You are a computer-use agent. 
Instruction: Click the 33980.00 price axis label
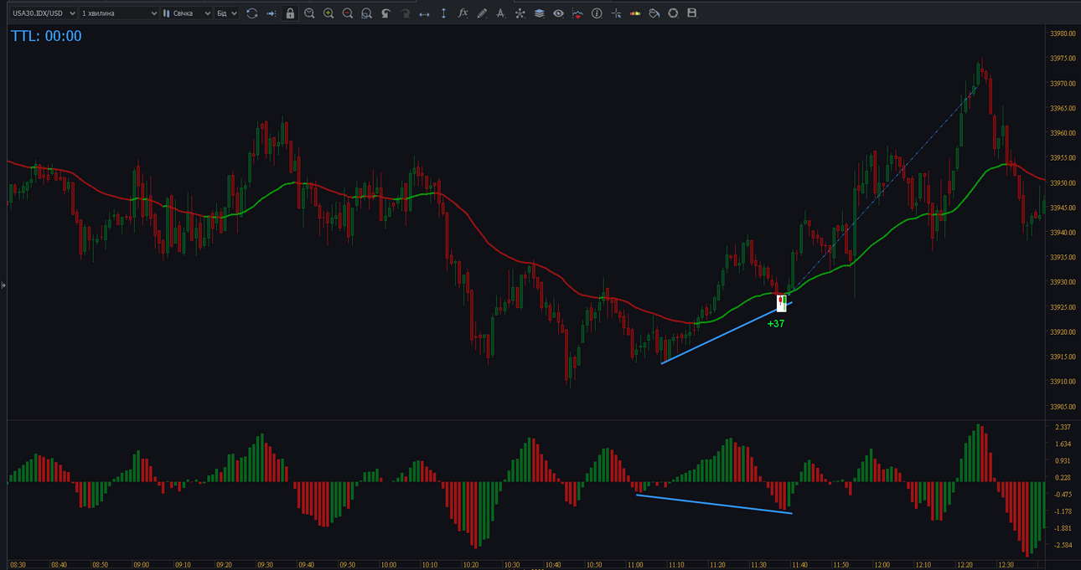pyautogui.click(x=1063, y=33)
